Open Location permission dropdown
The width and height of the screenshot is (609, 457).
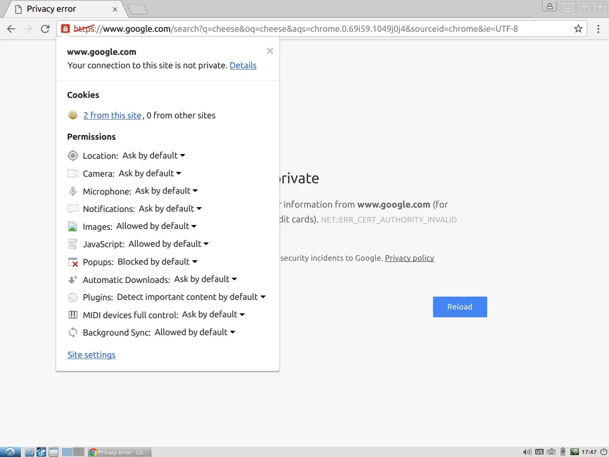(154, 155)
